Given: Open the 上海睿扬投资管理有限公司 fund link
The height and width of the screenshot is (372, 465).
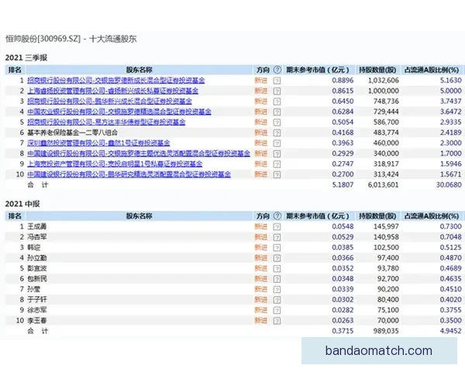Looking at the screenshot, I should coord(112,91).
